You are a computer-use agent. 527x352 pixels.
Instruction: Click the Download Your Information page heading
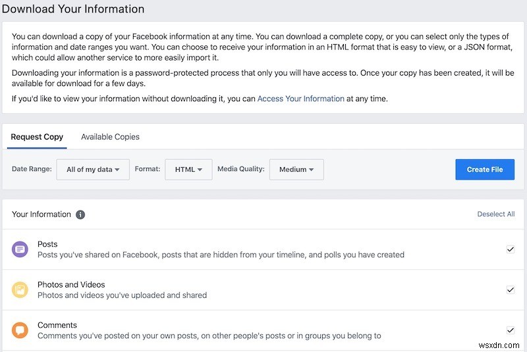(x=73, y=10)
